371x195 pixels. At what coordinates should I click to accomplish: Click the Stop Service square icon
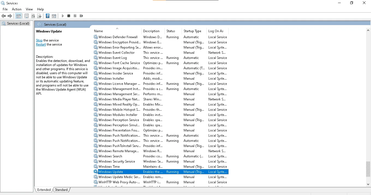(69, 16)
